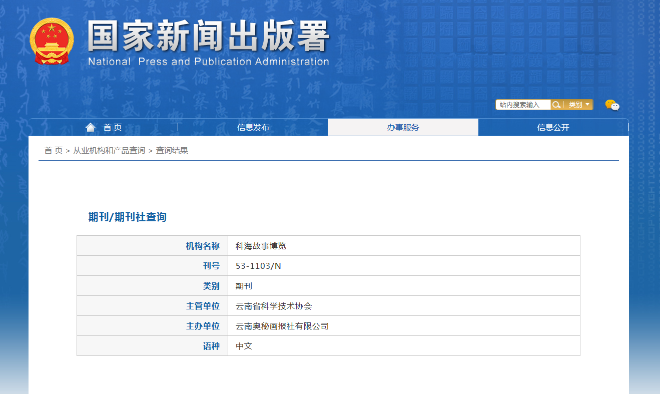660x394 pixels.
Task: Click the home house icon beside 首页
Action: point(90,127)
